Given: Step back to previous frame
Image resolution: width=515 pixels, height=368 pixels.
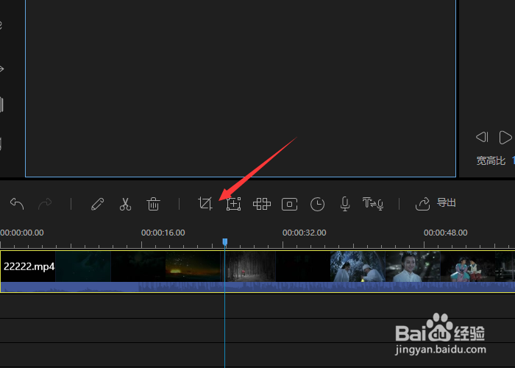Looking at the screenshot, I should pos(482,137).
